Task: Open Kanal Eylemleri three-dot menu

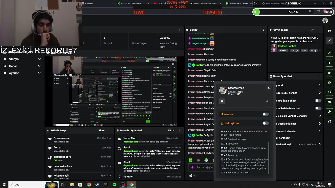Action: [319, 76]
